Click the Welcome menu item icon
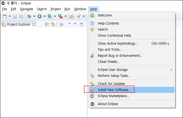 coord(92,15)
